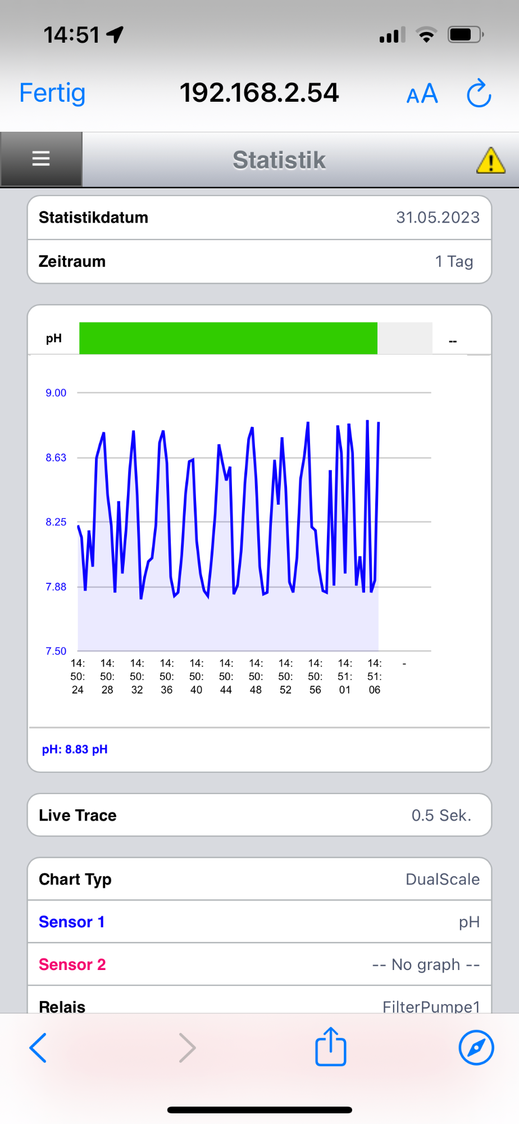Open page in Safari compass icon
This screenshot has height=1124, width=519.
pos(476,1048)
